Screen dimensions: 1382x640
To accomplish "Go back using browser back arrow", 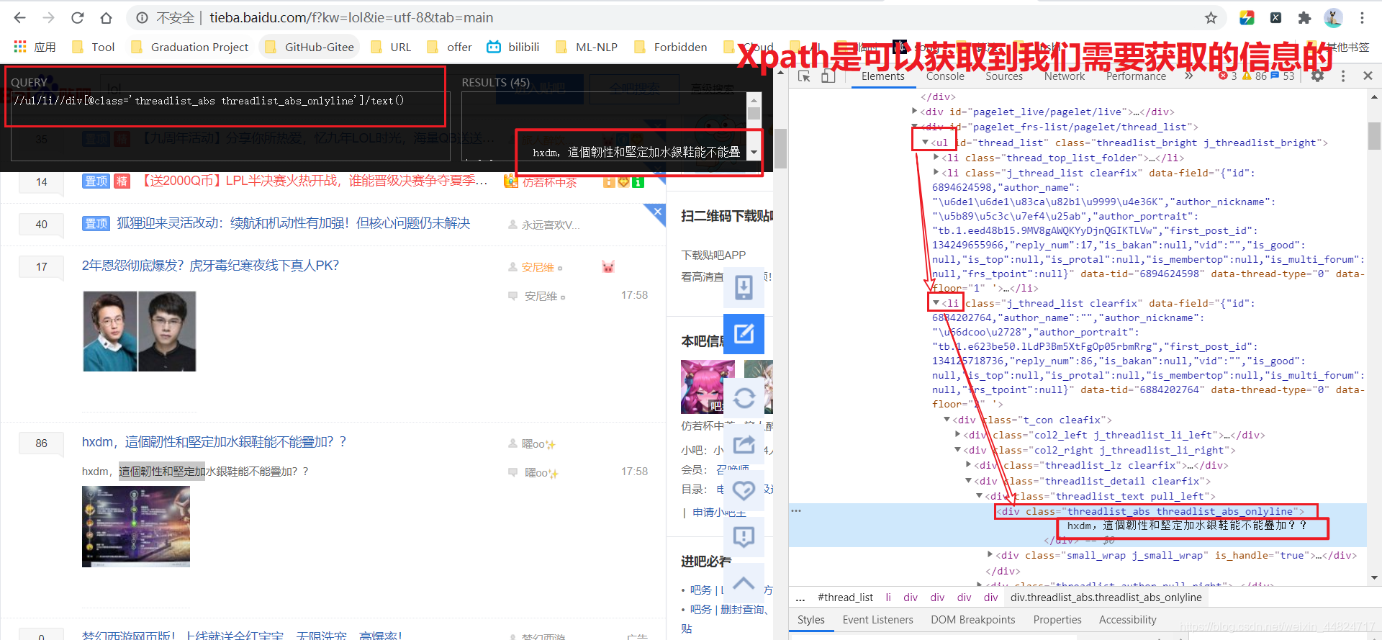I will pos(20,17).
